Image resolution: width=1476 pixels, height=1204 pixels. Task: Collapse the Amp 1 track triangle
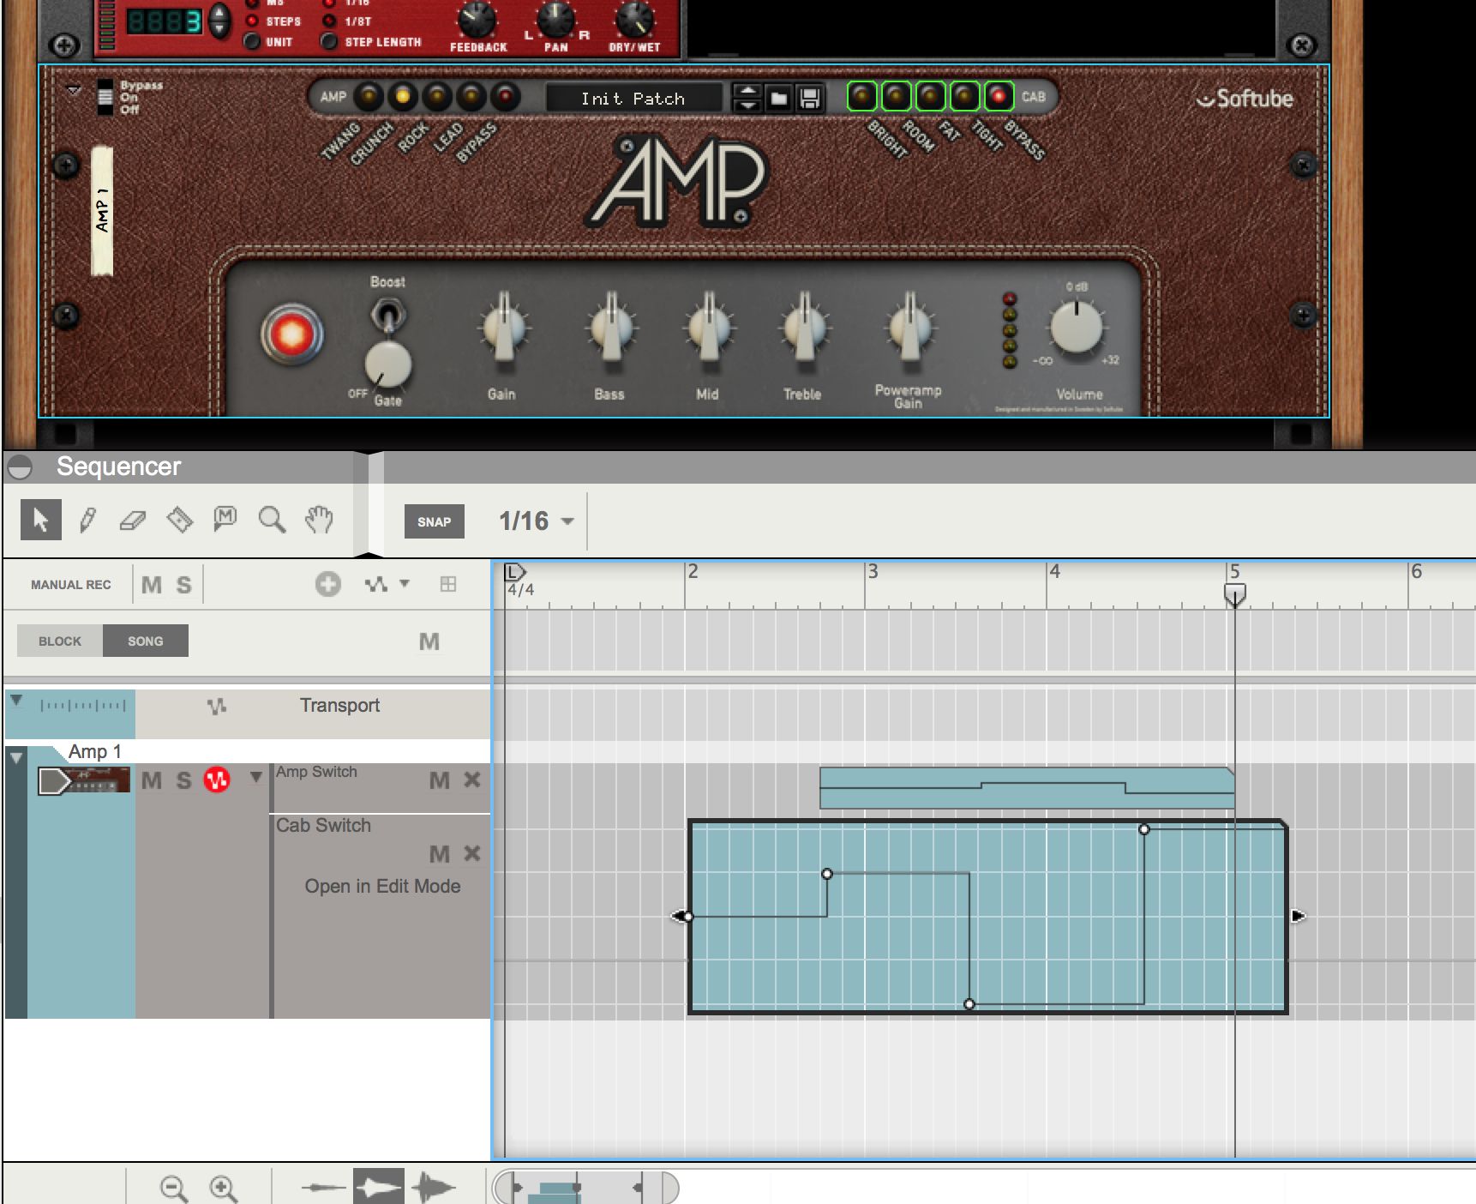tap(16, 758)
